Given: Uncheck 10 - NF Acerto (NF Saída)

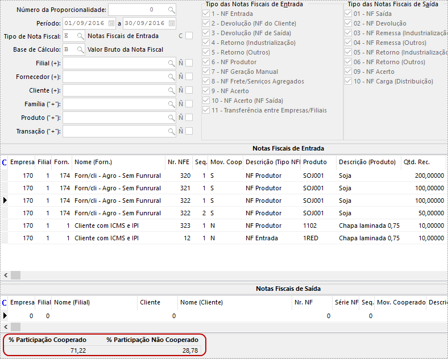Looking at the screenshot, I should (206, 101).
